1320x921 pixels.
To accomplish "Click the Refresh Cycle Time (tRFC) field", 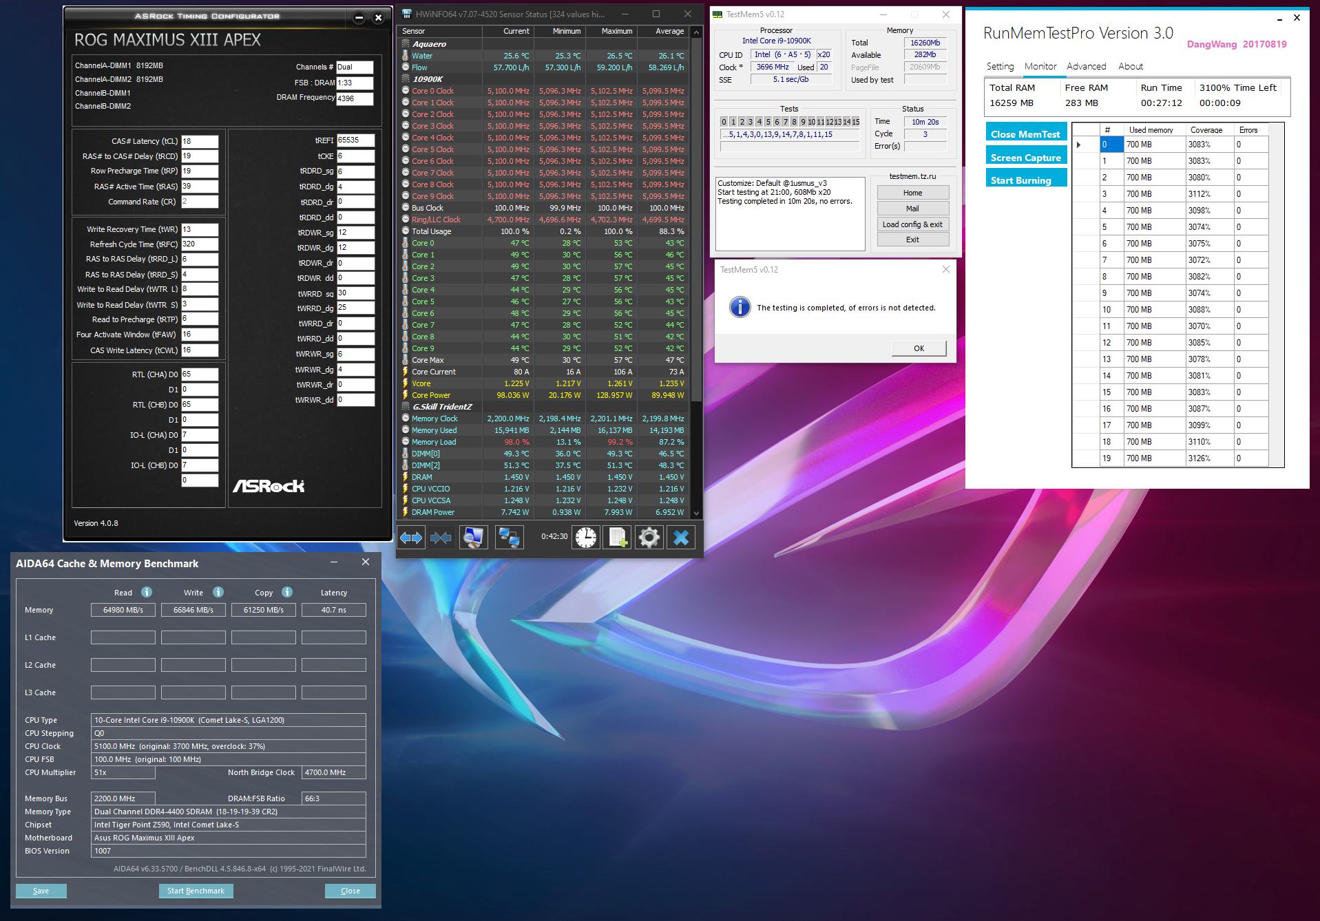I will pyautogui.click(x=200, y=244).
